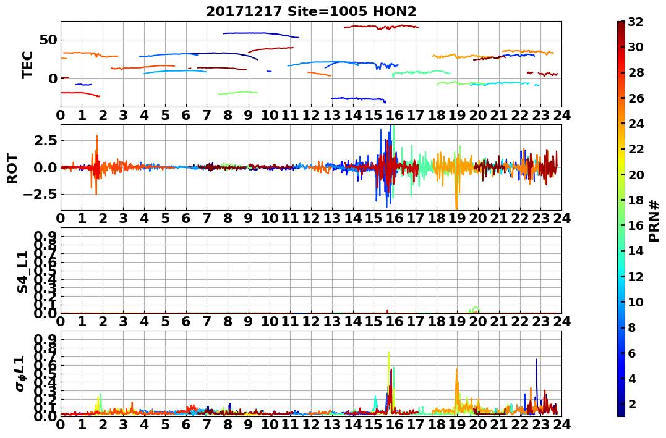Click colorbar tick label '4'
Viewport: 666px width, 438px height.
coord(632,379)
